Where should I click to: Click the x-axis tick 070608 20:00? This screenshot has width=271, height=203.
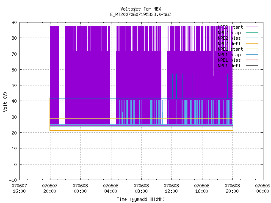click(232, 189)
